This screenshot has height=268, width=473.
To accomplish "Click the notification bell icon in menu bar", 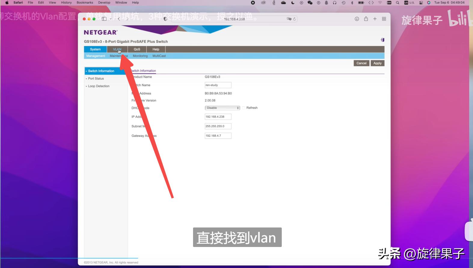I will point(326,2).
